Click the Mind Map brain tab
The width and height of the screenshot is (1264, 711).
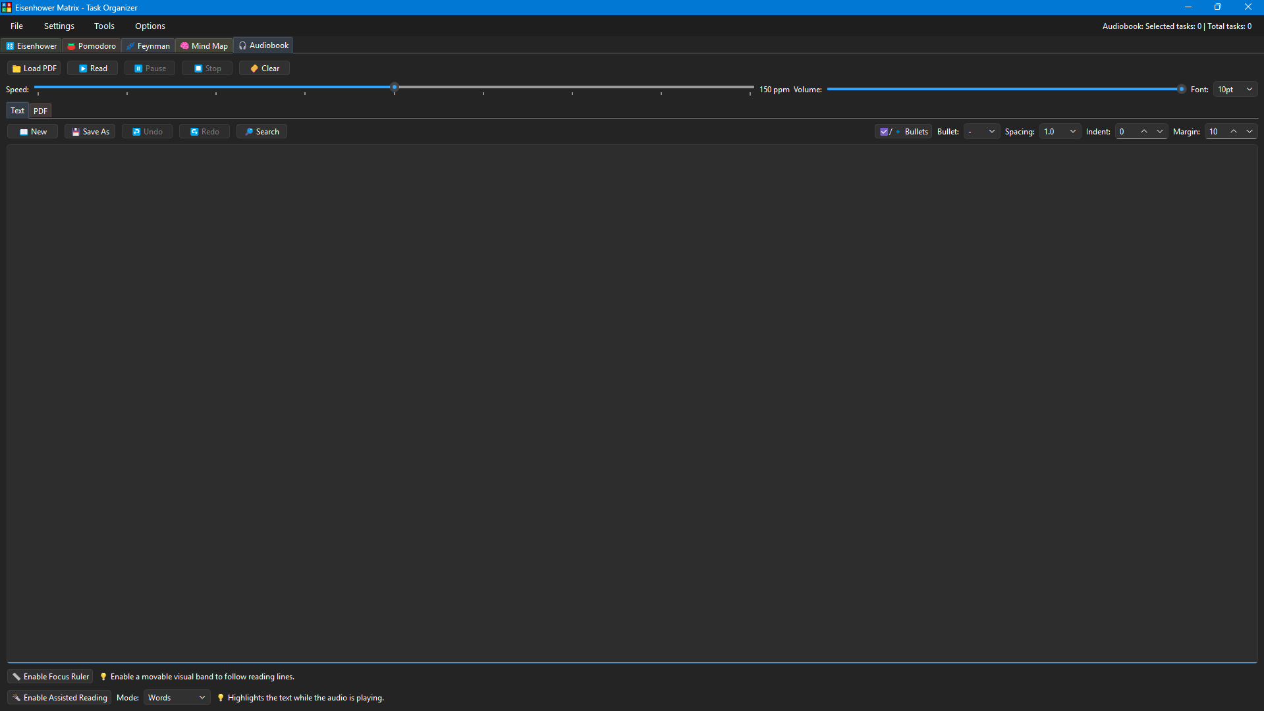(x=204, y=46)
